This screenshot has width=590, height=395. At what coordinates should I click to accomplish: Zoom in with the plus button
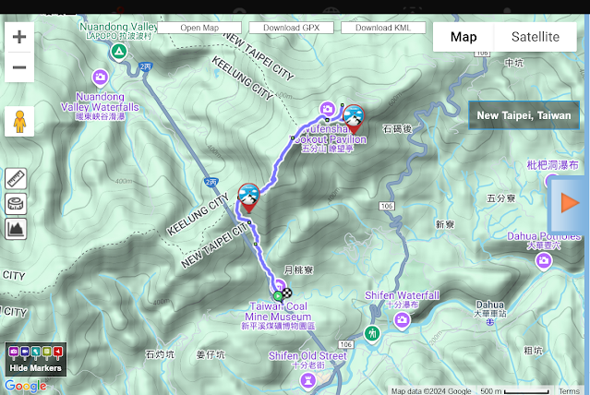(19, 37)
